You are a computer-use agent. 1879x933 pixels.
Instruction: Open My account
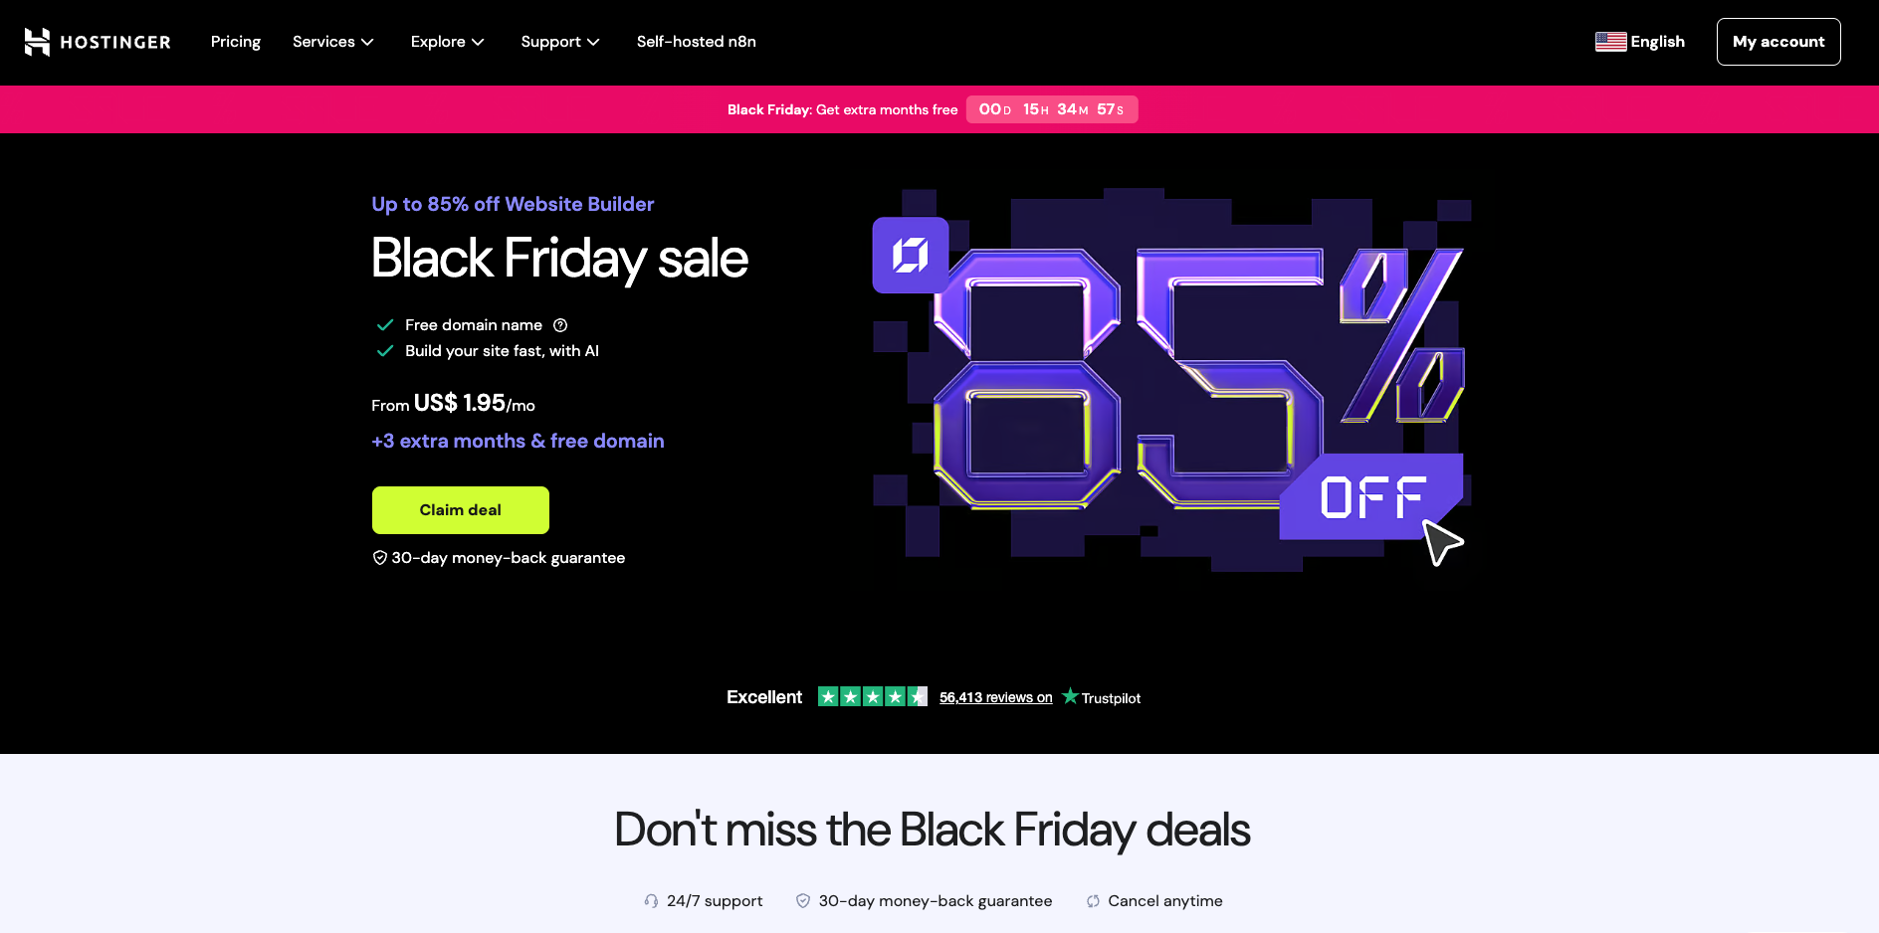pyautogui.click(x=1777, y=42)
